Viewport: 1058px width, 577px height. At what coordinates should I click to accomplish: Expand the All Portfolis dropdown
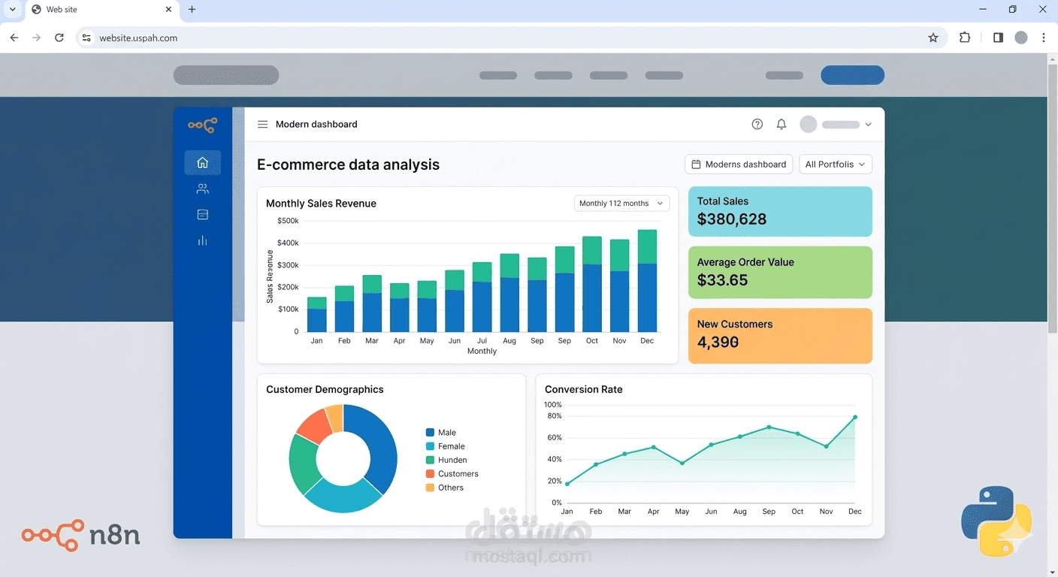click(835, 164)
